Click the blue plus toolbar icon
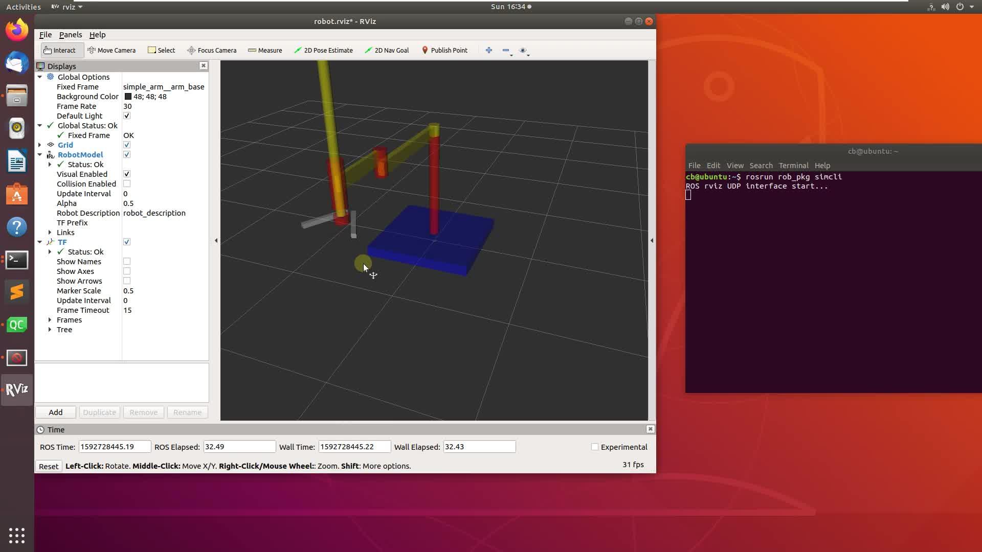Image resolution: width=982 pixels, height=552 pixels. 488,50
